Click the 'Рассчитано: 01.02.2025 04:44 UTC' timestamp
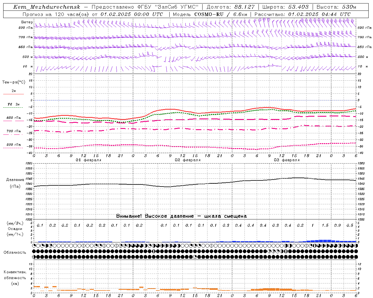Screen dimensions: 373x298 (x=302, y=14)
